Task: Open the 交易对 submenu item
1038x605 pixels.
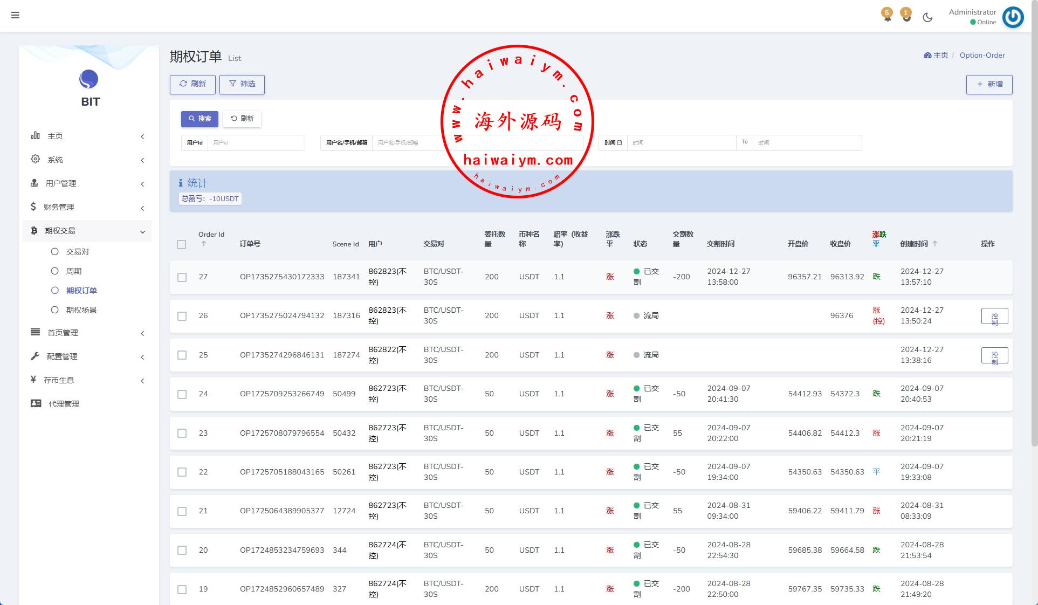Action: pos(77,252)
